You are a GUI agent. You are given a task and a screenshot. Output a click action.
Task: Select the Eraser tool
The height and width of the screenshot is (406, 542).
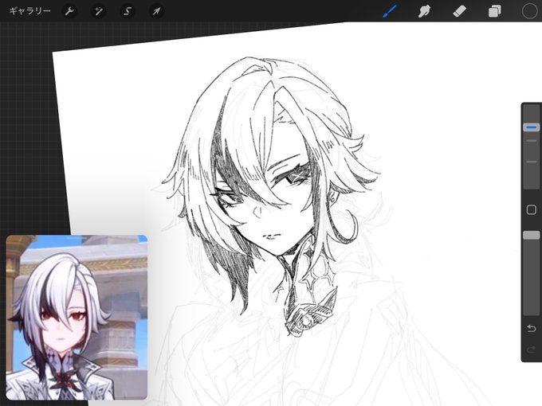pyautogui.click(x=459, y=11)
